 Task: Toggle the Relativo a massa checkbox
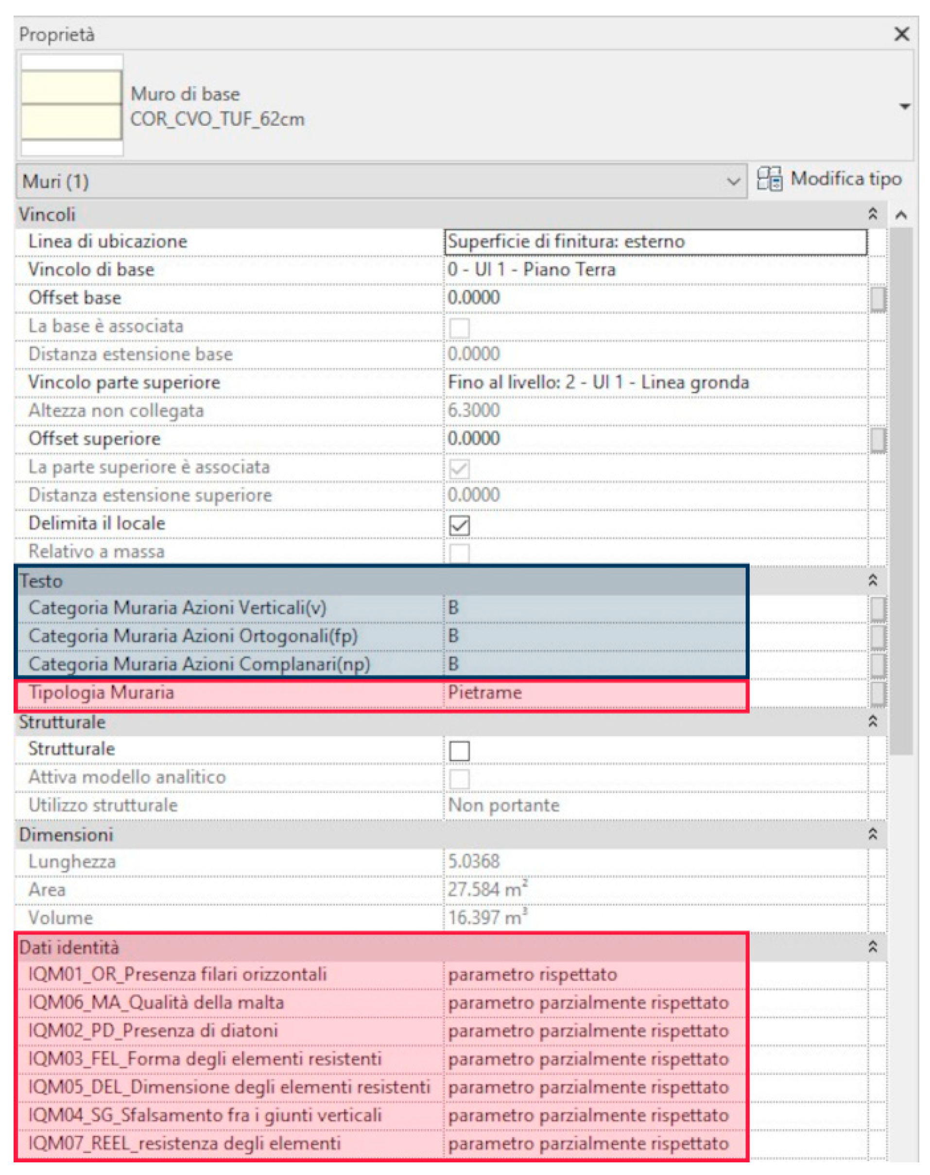459,553
